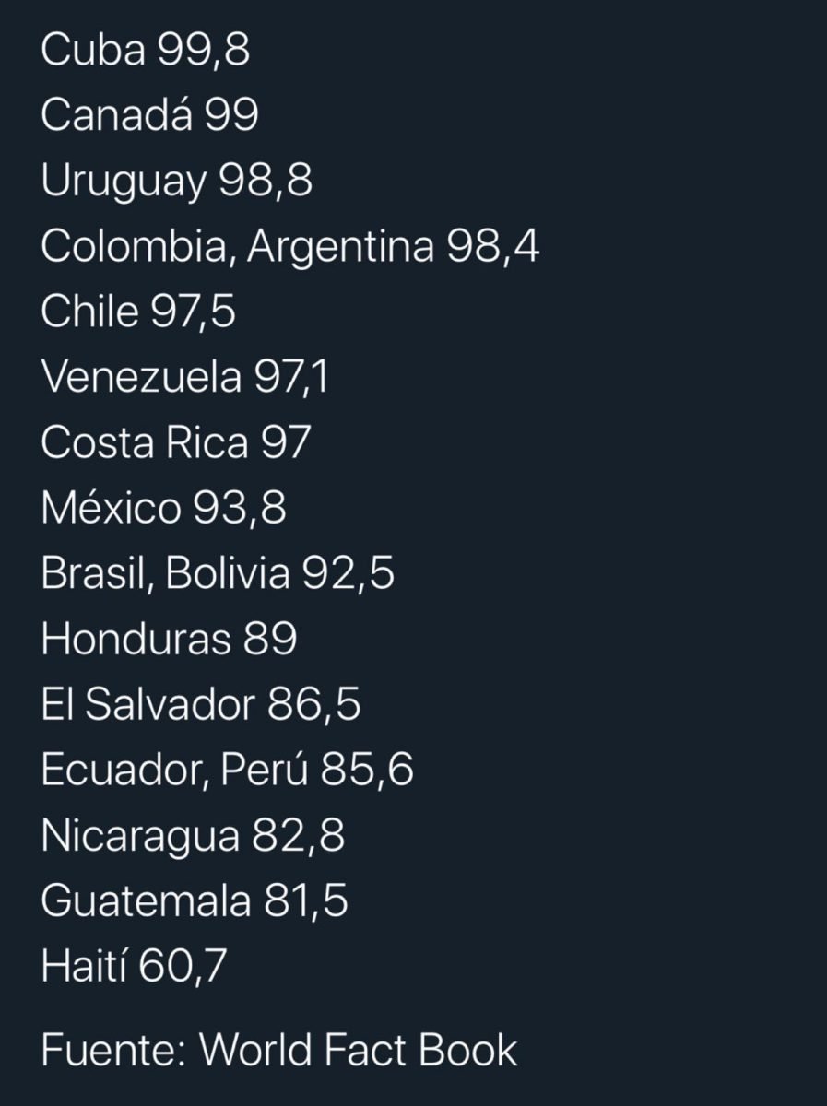827x1106 pixels.
Task: Tap the word Ecuador
Action: coord(119,770)
